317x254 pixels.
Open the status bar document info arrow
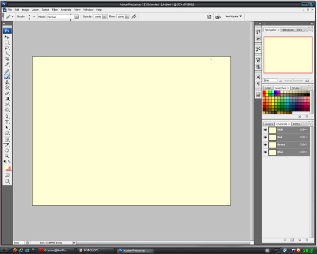click(x=74, y=242)
